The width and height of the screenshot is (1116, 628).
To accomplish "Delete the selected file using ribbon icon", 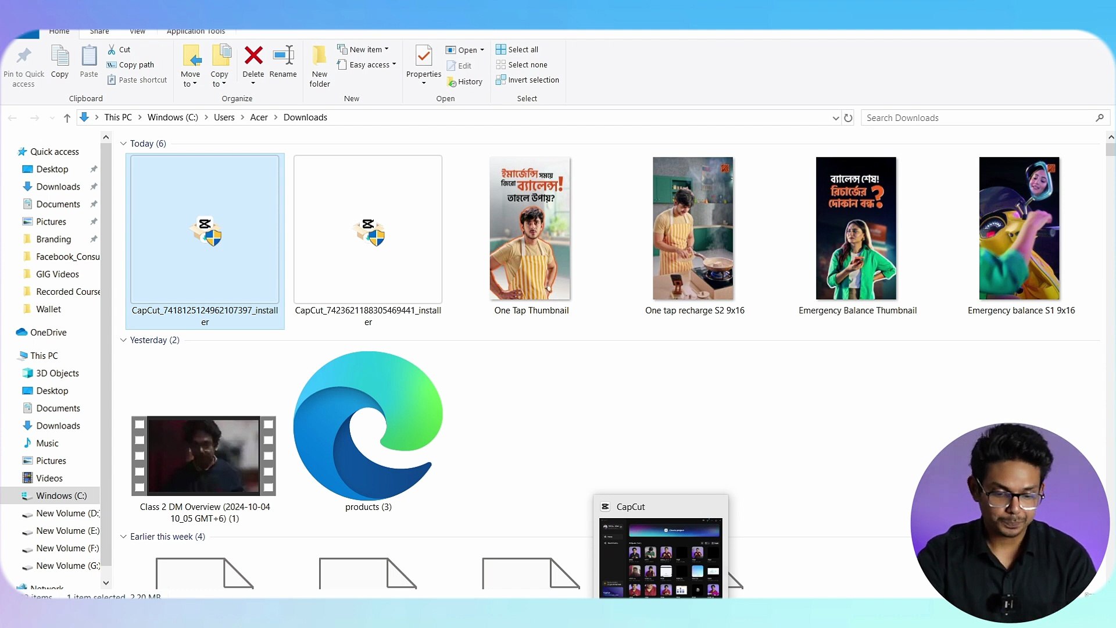I will pos(253,64).
